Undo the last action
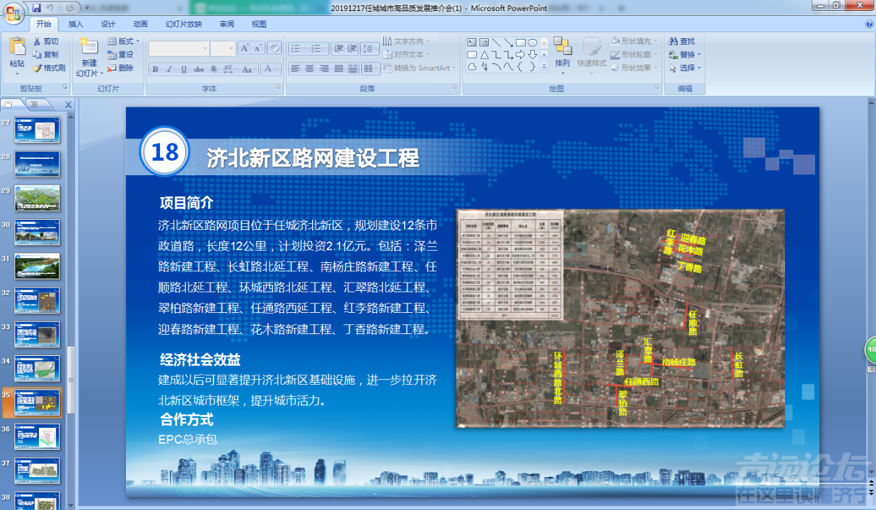 [50, 8]
